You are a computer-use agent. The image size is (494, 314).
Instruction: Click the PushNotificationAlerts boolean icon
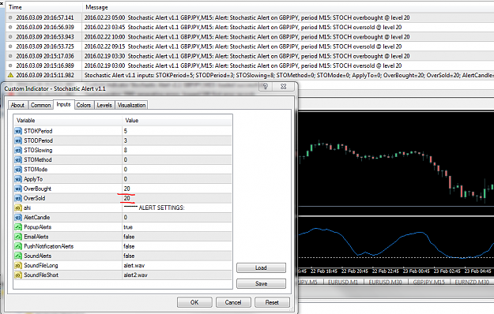[18, 246]
